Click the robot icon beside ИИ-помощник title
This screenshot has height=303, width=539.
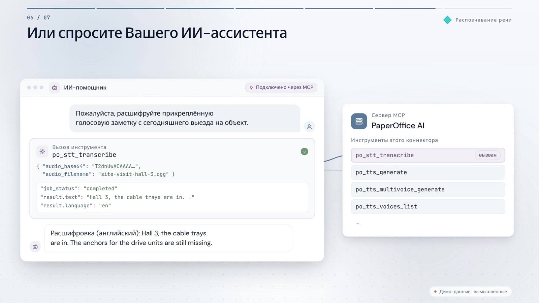55,88
